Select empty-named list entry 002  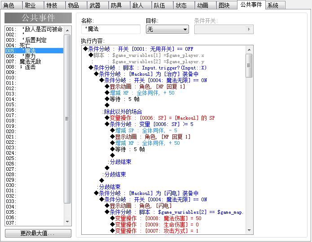point(34,35)
